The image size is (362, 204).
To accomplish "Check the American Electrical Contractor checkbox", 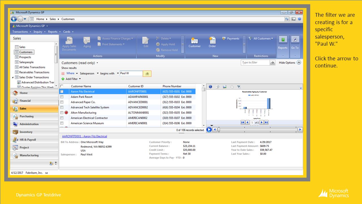I will click(x=62, y=118).
